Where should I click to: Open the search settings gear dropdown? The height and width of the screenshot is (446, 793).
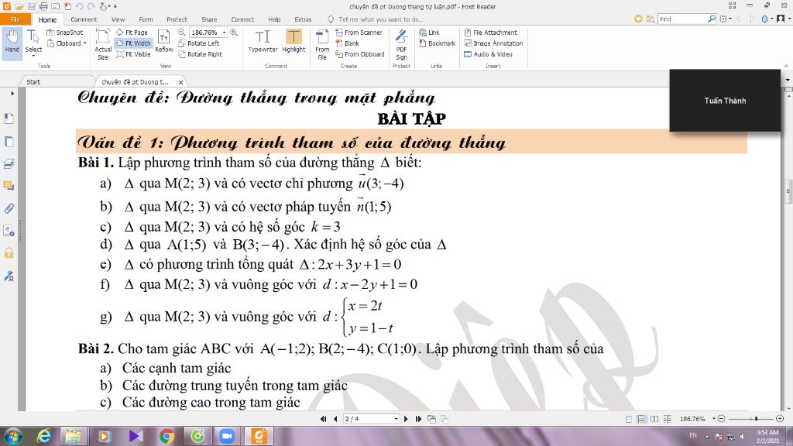(725, 19)
